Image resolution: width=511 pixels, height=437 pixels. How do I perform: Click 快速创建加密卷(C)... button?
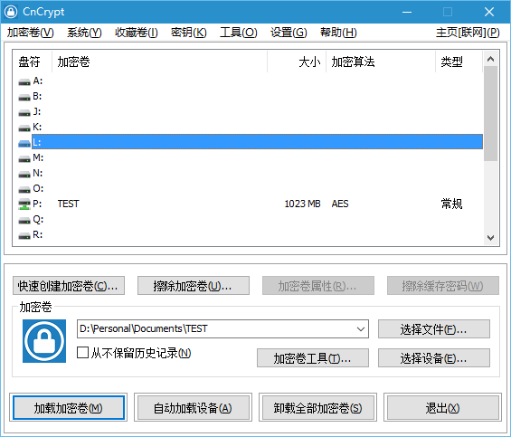coord(69,286)
